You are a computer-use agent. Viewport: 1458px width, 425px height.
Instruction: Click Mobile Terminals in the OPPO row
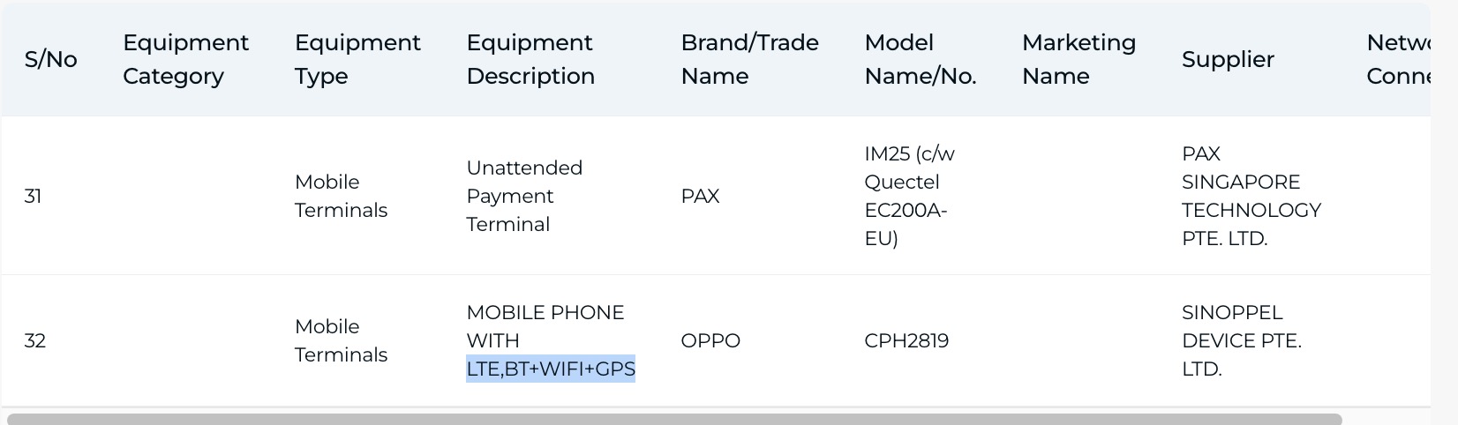[x=341, y=340]
